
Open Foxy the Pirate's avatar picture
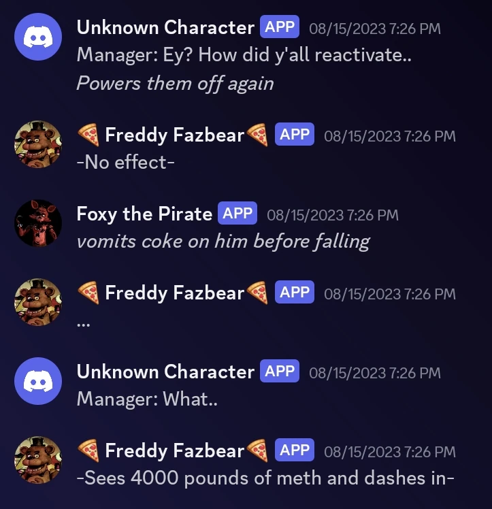click(x=37, y=223)
